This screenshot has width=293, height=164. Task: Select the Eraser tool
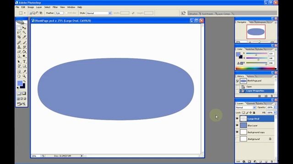point(19,51)
